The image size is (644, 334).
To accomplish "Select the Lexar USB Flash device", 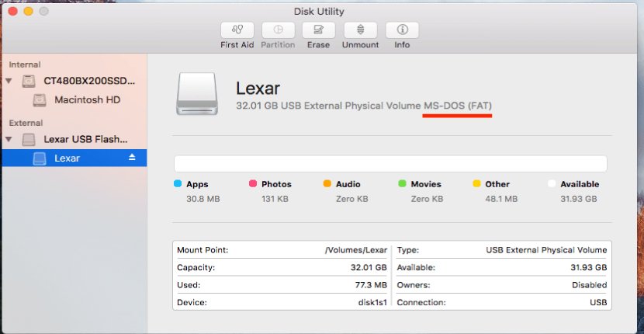I will tap(86, 139).
